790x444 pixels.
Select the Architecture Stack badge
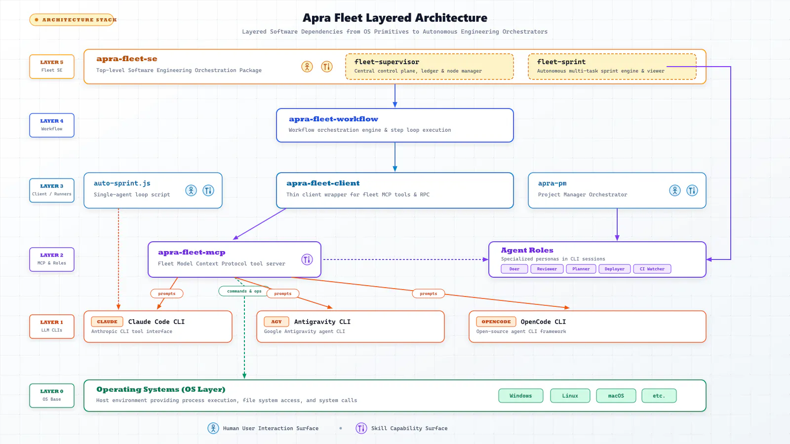[72, 20]
